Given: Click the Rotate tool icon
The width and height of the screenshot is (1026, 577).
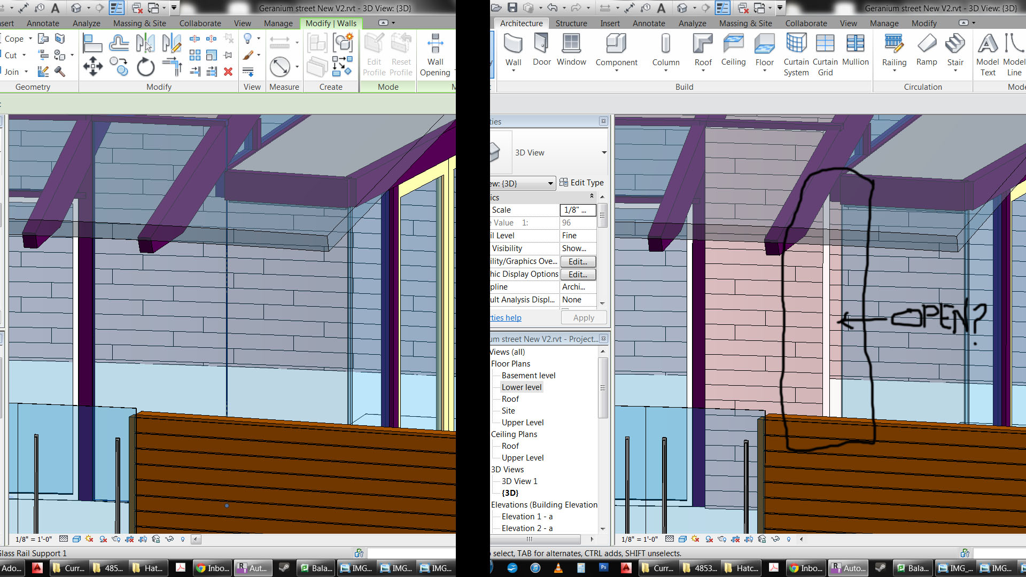Looking at the screenshot, I should [x=145, y=67].
